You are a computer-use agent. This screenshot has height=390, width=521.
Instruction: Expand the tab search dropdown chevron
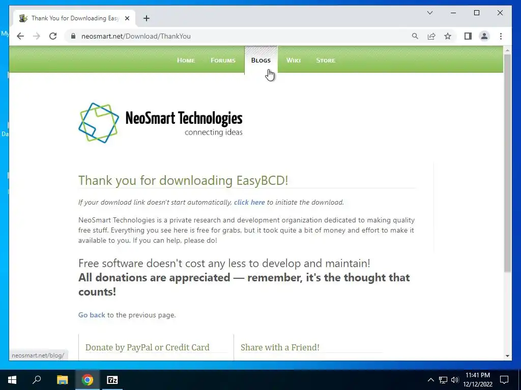tap(430, 13)
